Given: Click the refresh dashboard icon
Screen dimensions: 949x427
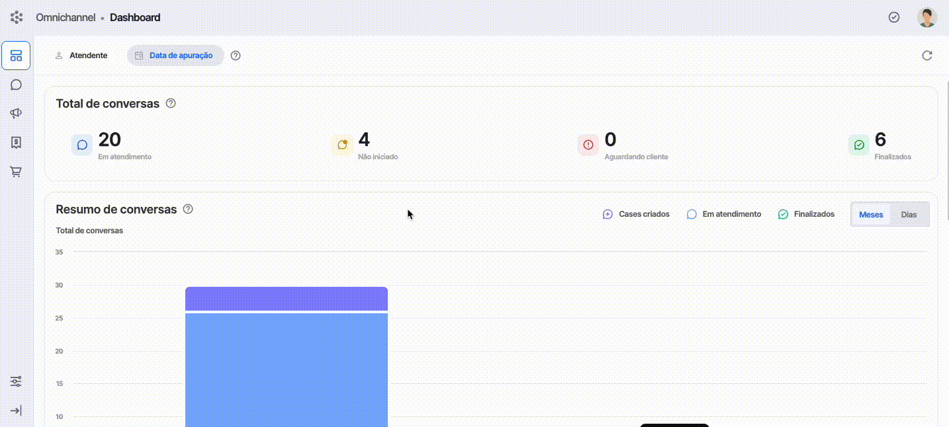Looking at the screenshot, I should (x=927, y=56).
